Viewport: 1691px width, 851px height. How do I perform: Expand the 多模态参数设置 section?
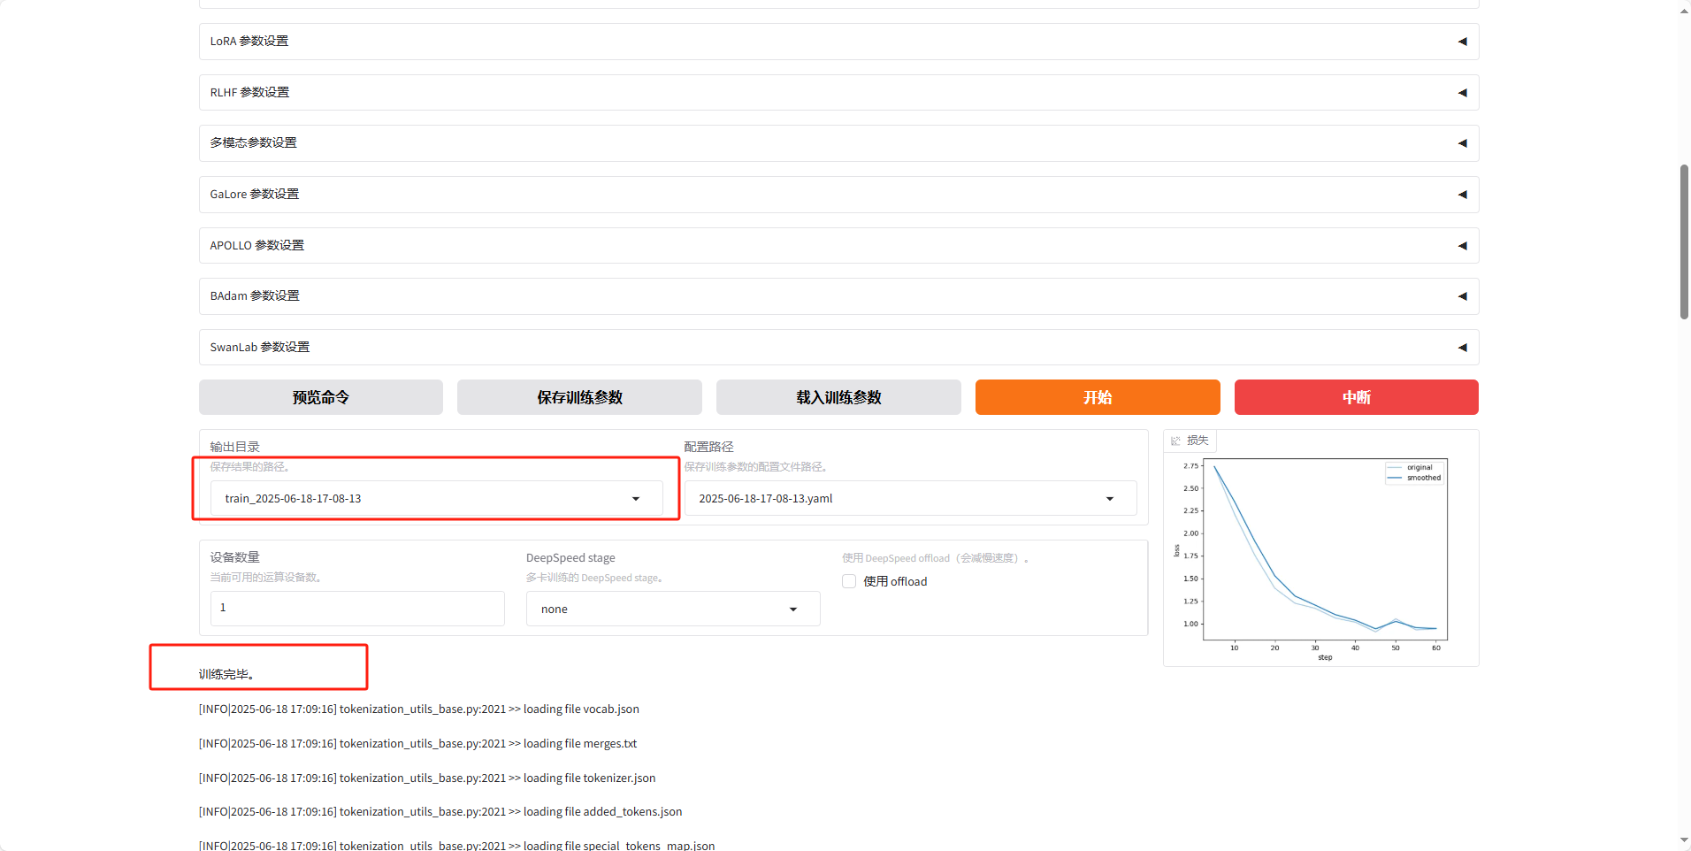pos(838,143)
